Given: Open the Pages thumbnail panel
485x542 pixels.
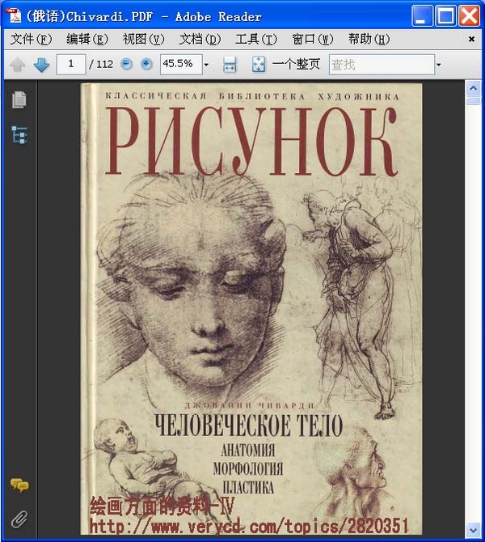Looking at the screenshot, I should (19, 100).
